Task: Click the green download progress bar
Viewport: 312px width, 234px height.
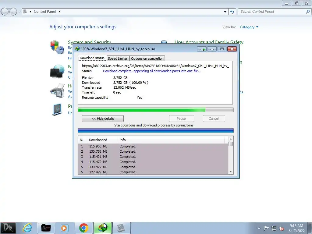Action: tap(156, 110)
